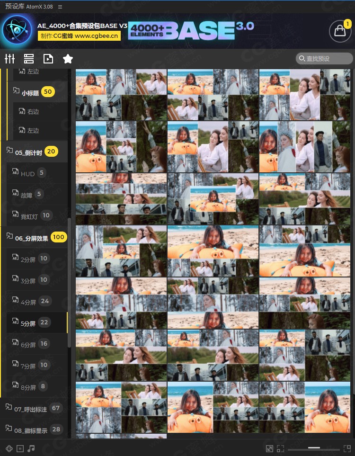This screenshot has width=355, height=456.
Task: Click the AtomX atom logo
Action: [x=17, y=30]
